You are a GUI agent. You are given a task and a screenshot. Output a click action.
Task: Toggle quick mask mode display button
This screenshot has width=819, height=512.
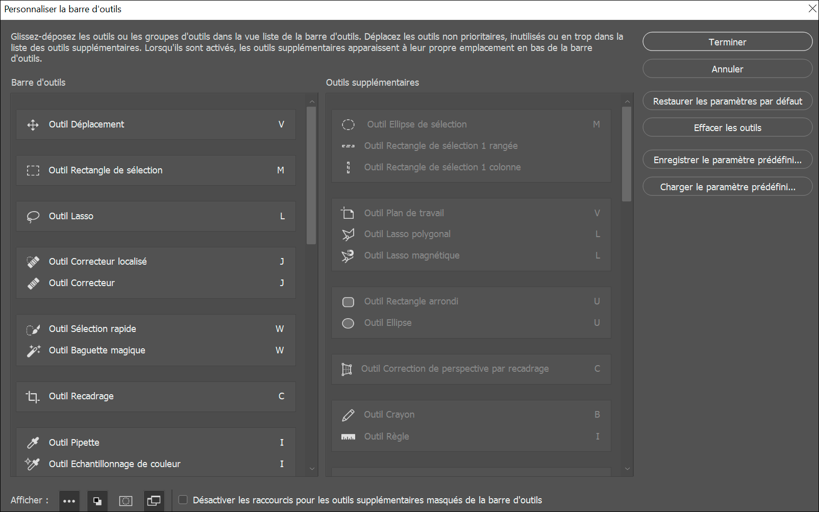coord(126,501)
